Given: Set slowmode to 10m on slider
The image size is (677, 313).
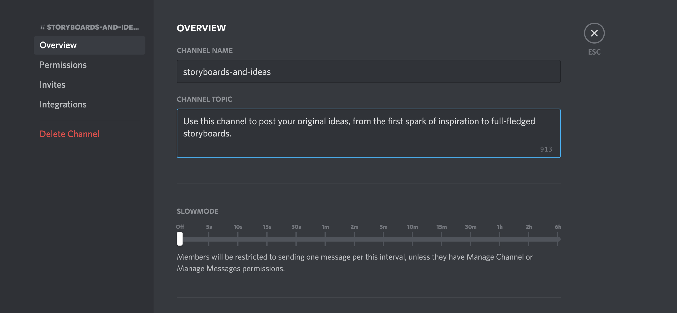Looking at the screenshot, I should pyautogui.click(x=412, y=239).
